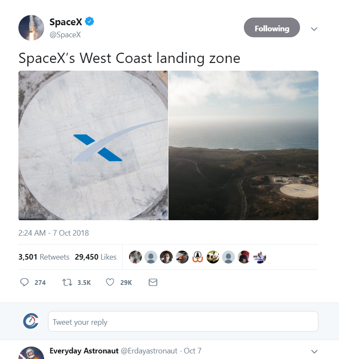Click your profile avatar beside reply box
Screen dimensions: 339x359
click(x=31, y=321)
